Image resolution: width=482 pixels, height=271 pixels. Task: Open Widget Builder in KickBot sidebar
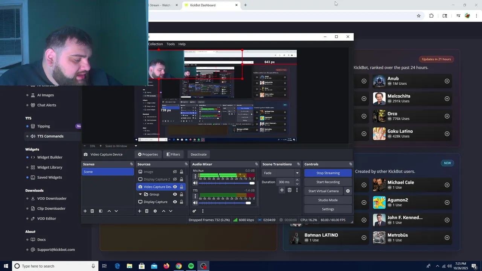50,157
